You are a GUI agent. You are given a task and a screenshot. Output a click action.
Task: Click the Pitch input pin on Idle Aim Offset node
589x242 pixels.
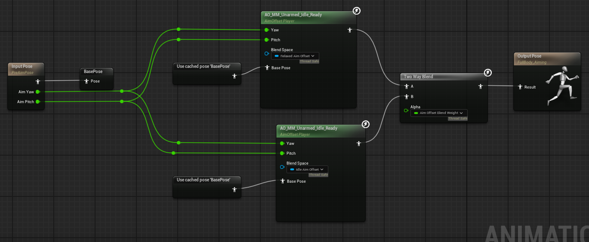click(x=282, y=153)
